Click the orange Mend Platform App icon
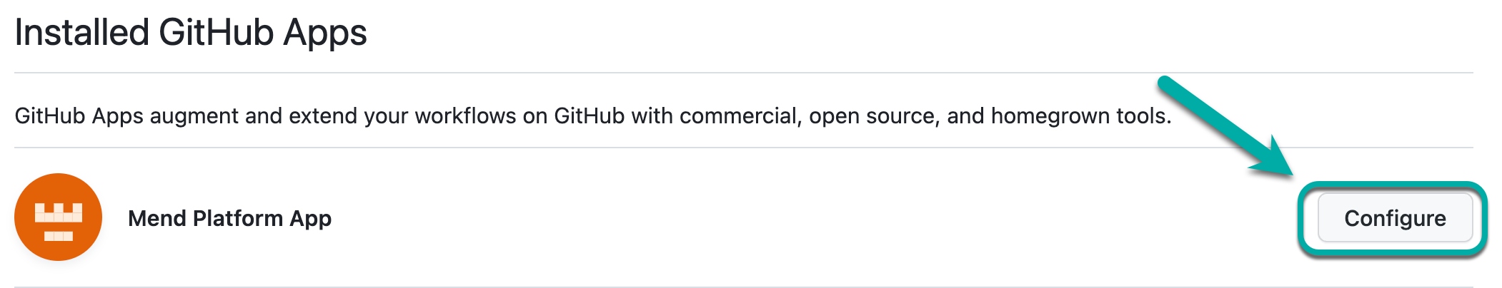Image resolution: width=1502 pixels, height=288 pixels. pyautogui.click(x=58, y=217)
